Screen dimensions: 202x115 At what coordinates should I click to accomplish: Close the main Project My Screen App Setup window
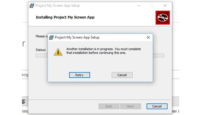point(165,5)
